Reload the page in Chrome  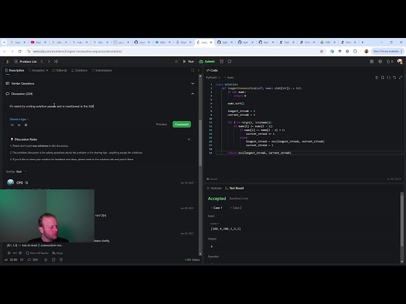20,51
